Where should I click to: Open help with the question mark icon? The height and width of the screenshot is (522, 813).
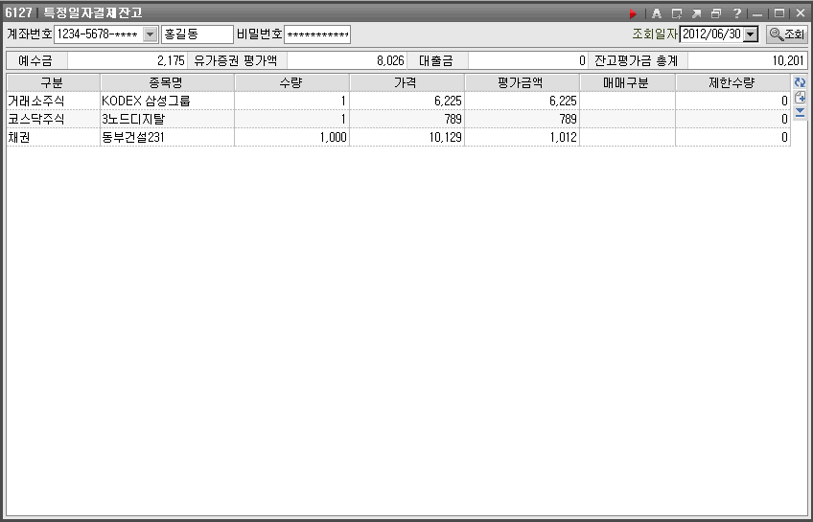tap(736, 13)
